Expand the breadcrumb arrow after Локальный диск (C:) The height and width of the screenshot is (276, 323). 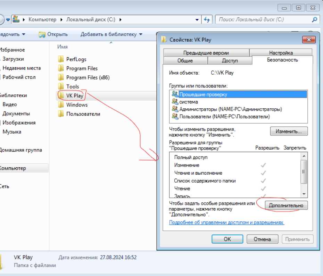pyautogui.click(x=121, y=19)
